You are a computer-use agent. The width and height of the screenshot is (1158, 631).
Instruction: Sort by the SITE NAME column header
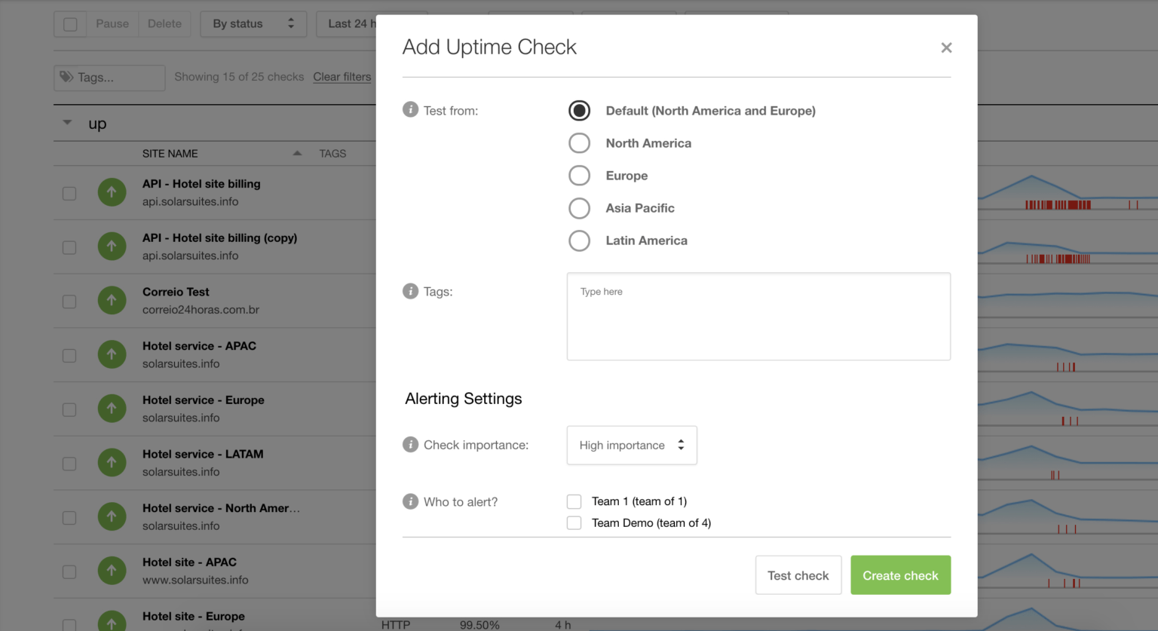[x=170, y=154]
